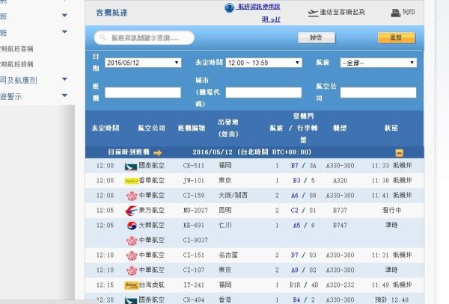Open the terminal dropdown showing 全部

point(378,63)
